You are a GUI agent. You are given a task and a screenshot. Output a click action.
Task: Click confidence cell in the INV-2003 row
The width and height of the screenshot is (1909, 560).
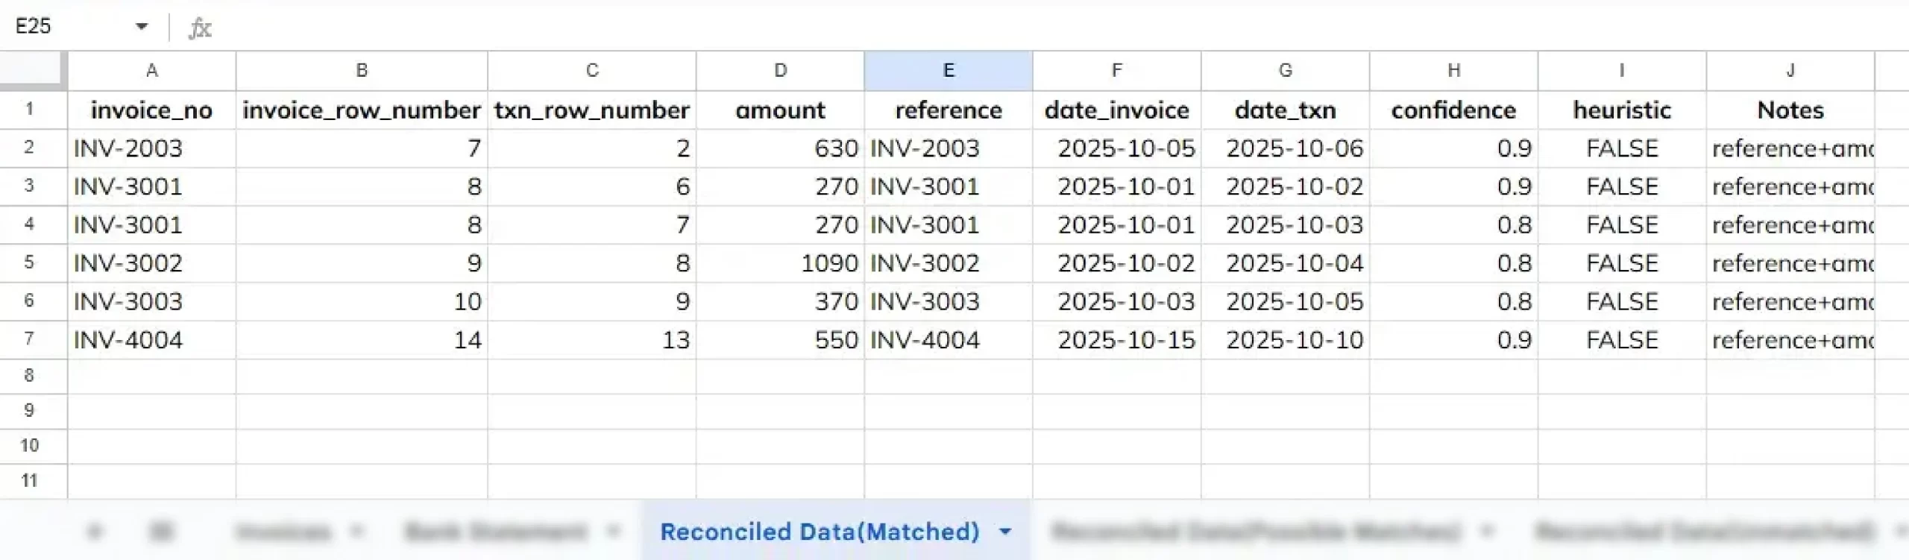[1453, 148]
